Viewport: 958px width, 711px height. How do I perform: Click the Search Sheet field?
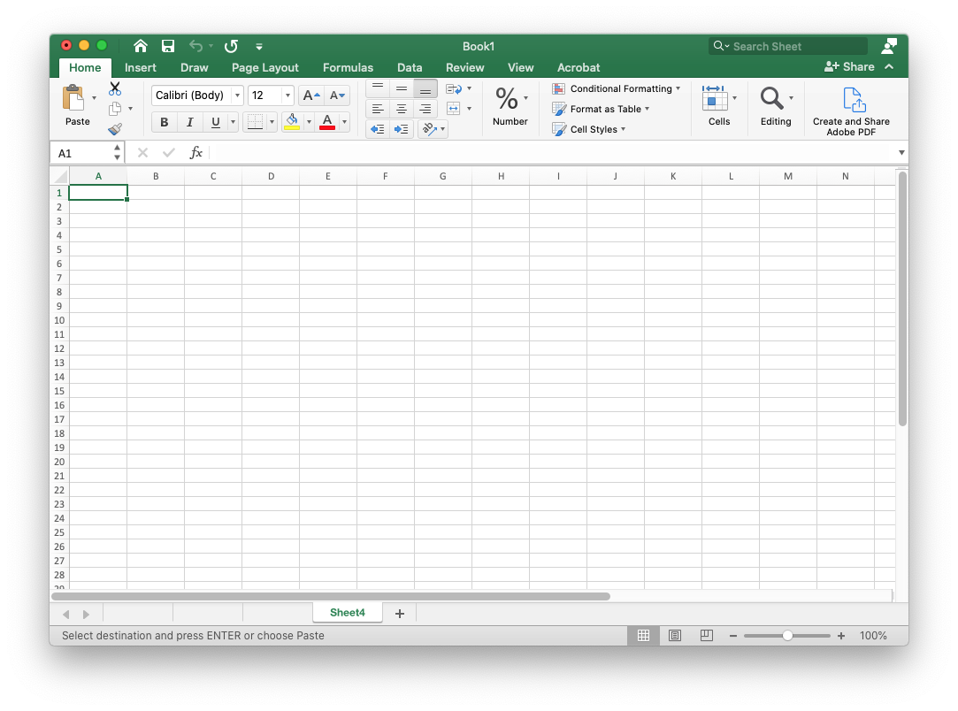click(x=788, y=46)
